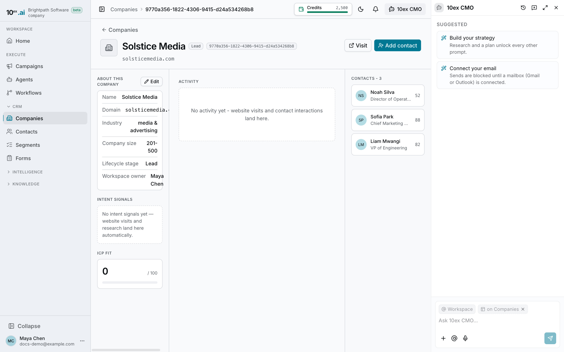Insert mention with @ icon
The width and height of the screenshot is (564, 352).
454,338
